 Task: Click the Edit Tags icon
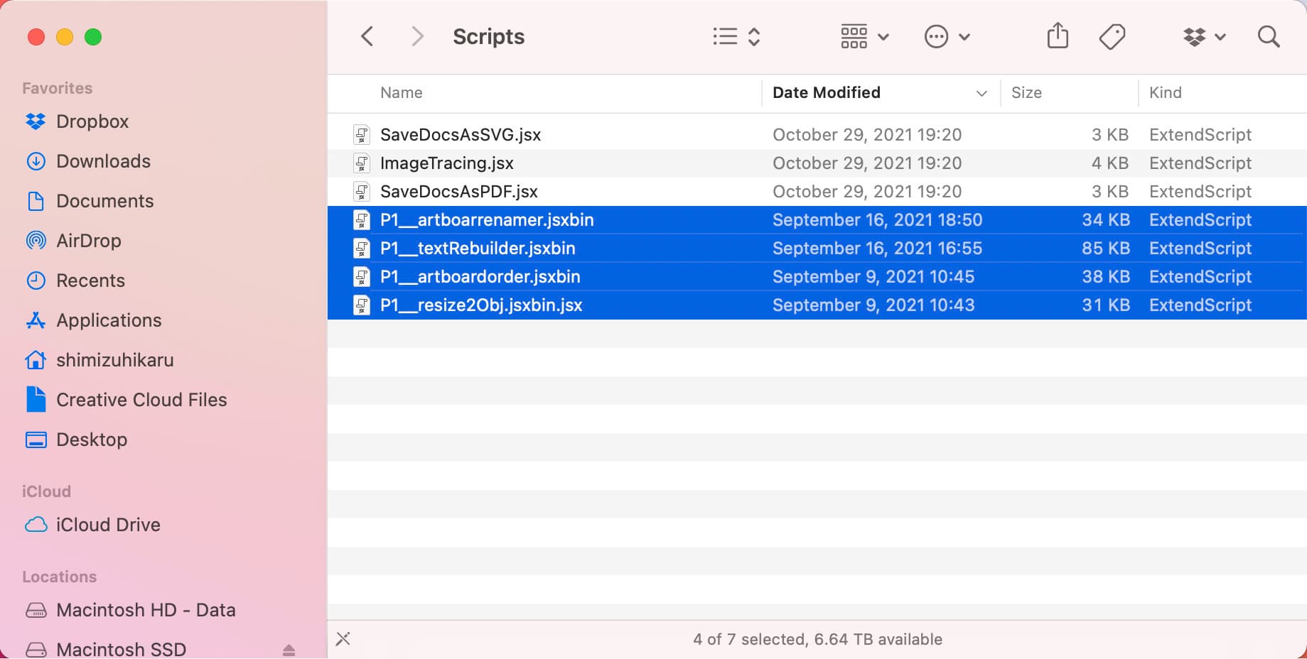(x=1112, y=36)
